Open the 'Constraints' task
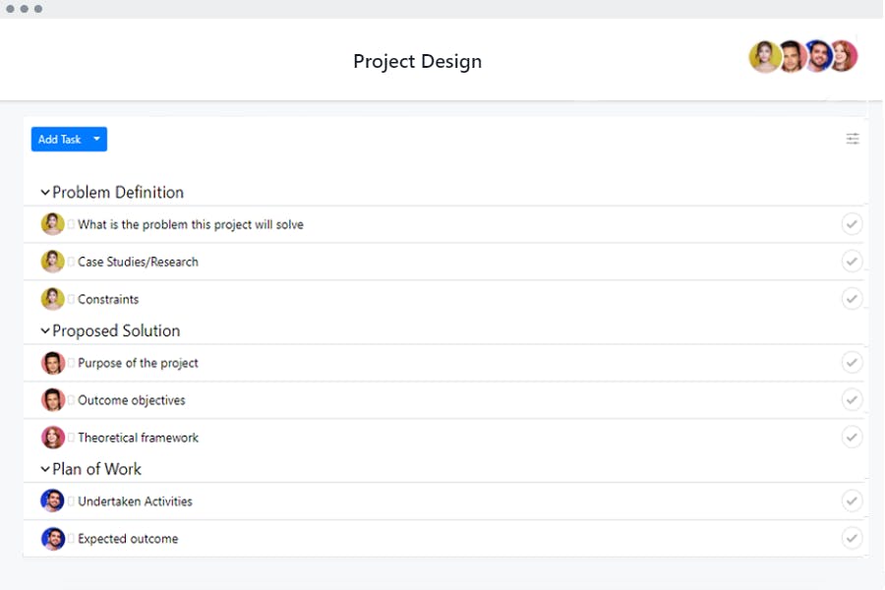 (x=108, y=298)
